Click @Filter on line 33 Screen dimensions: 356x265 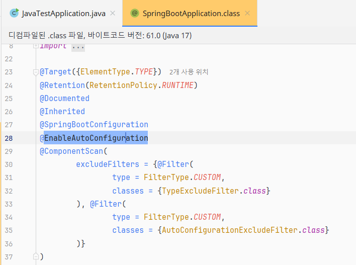click(106, 204)
